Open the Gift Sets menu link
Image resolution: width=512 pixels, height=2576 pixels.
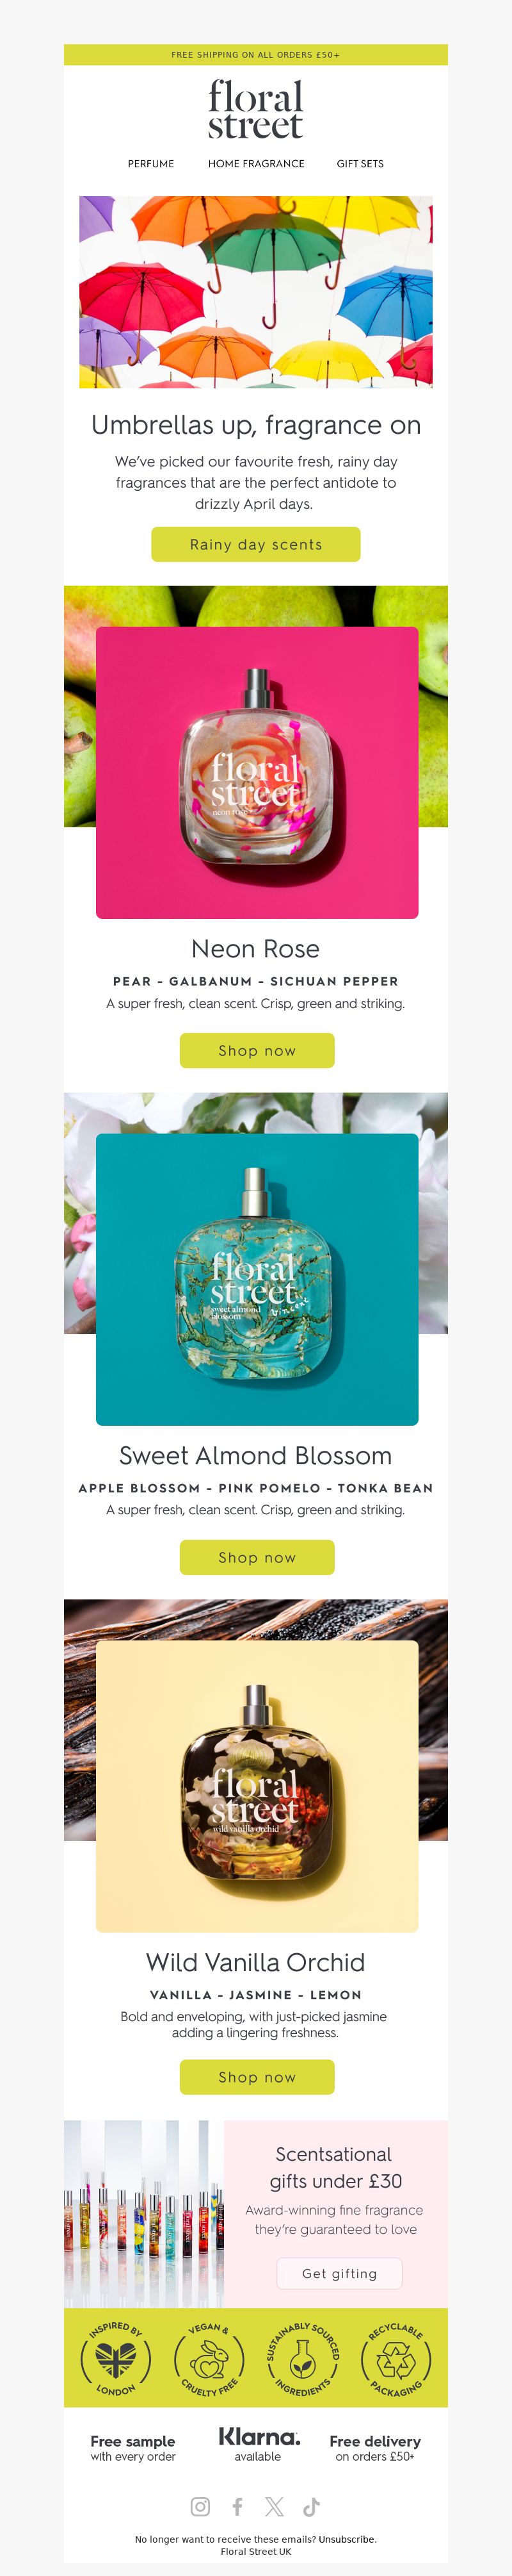360,164
